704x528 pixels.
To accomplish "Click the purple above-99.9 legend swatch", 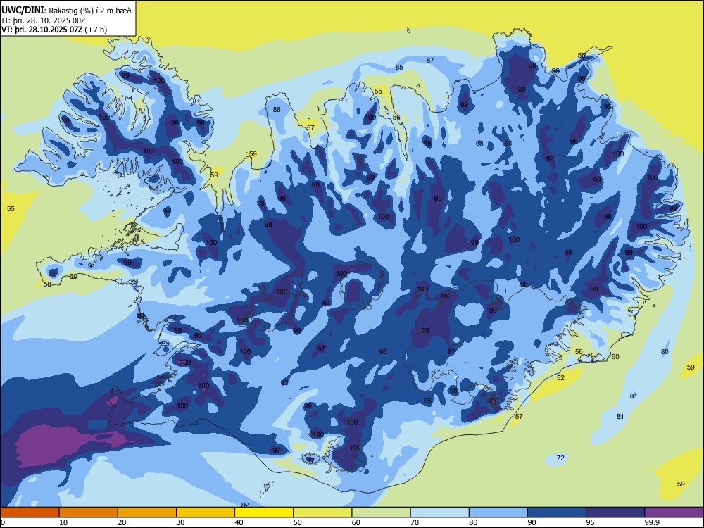I will (x=674, y=513).
